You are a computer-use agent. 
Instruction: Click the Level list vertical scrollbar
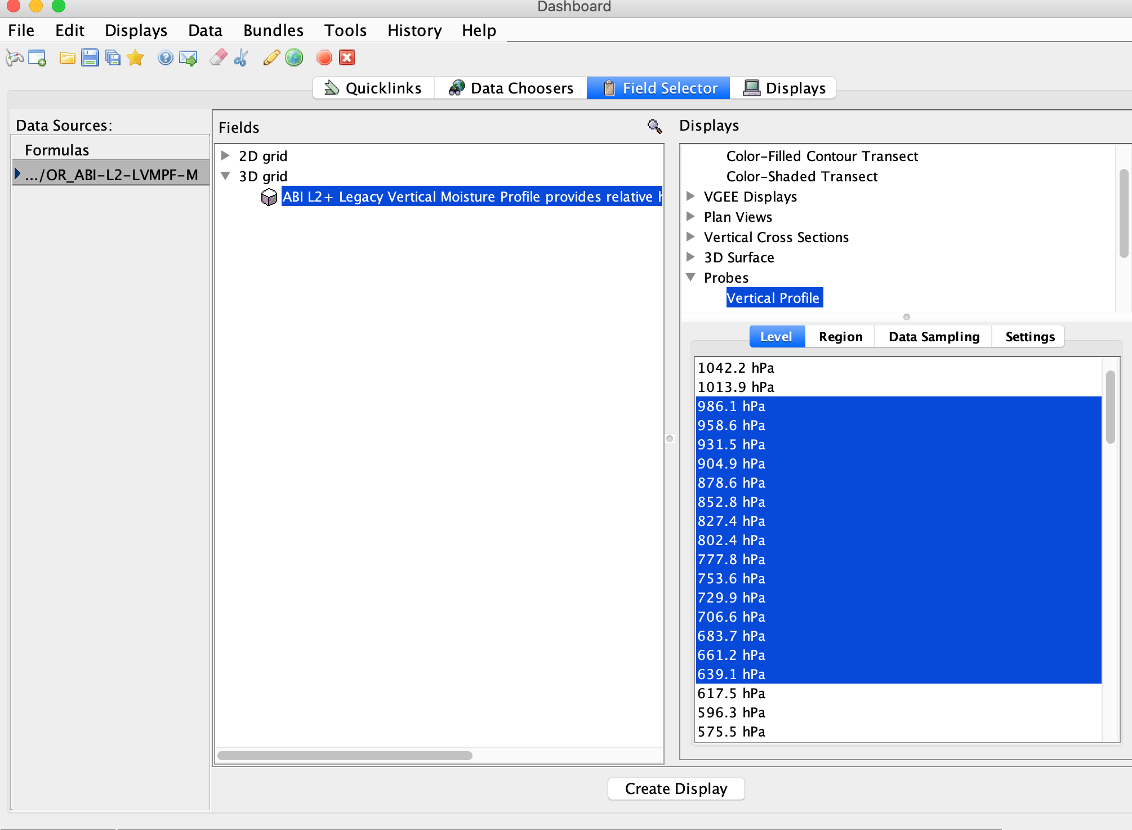[1110, 407]
